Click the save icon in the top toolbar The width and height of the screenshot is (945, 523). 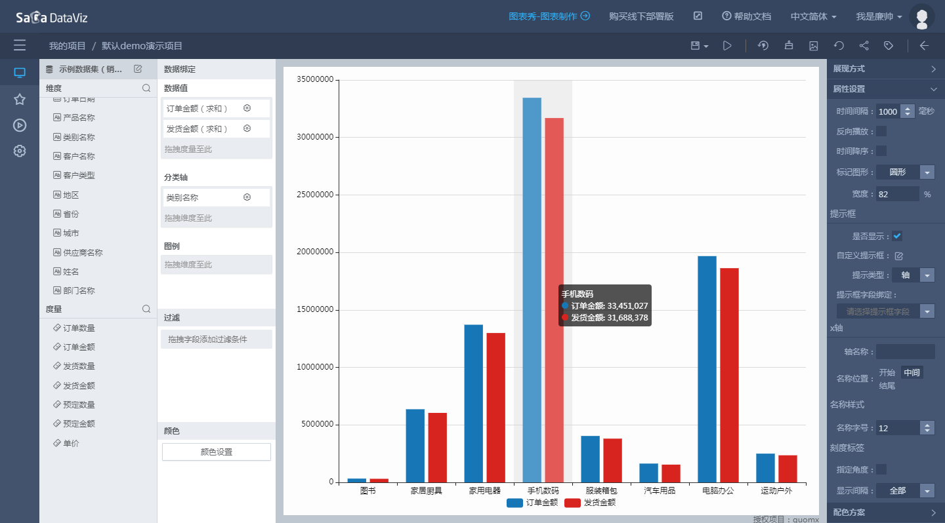(695, 46)
